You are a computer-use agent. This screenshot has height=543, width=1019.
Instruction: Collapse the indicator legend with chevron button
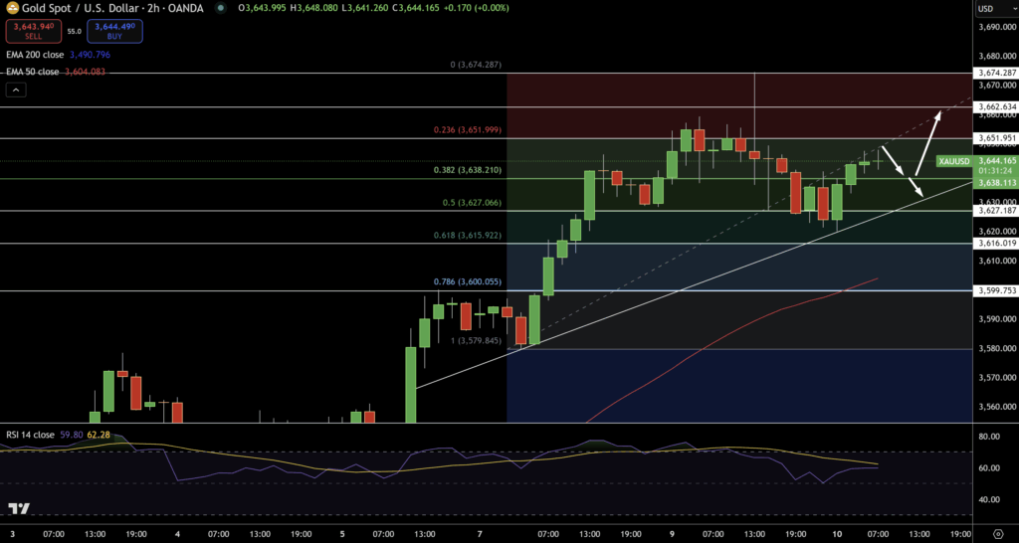point(16,90)
